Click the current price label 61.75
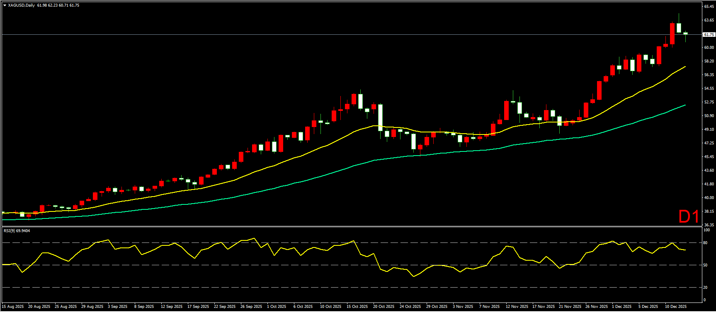716x312 pixels. pyautogui.click(x=709, y=35)
